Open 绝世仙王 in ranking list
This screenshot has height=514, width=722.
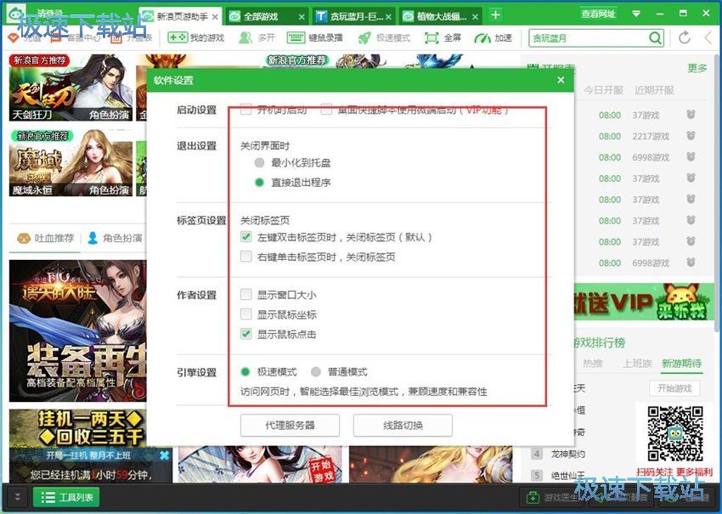pyautogui.click(x=567, y=475)
